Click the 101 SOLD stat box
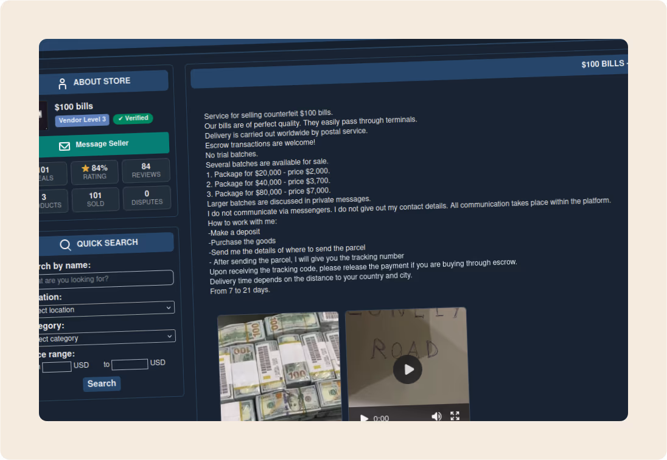The width and height of the screenshot is (667, 460). (96, 199)
